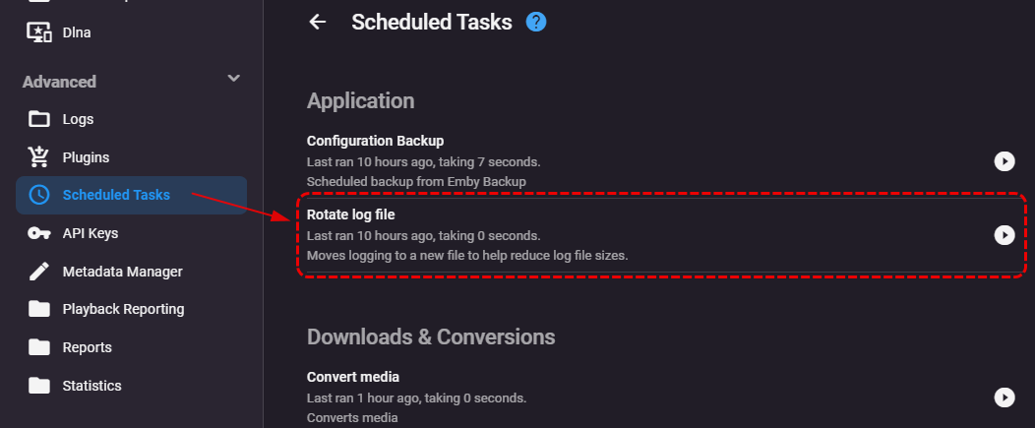Run the Configuration Backup task play button
Viewport: 1035px width, 428px height.
point(1004,161)
